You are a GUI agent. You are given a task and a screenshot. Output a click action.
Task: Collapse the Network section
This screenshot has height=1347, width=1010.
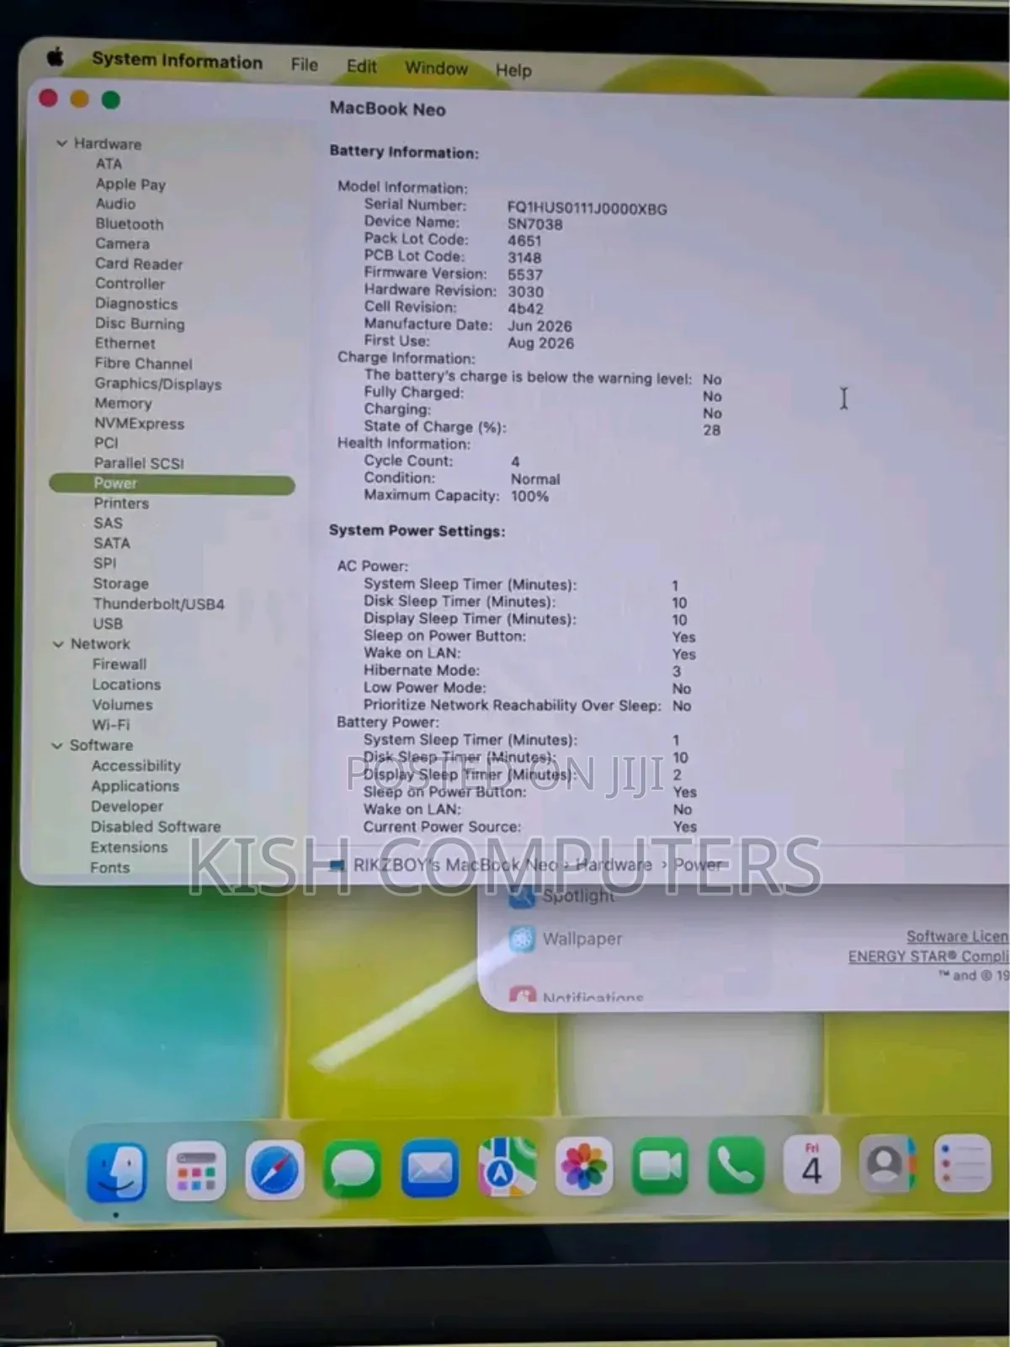pyautogui.click(x=58, y=644)
